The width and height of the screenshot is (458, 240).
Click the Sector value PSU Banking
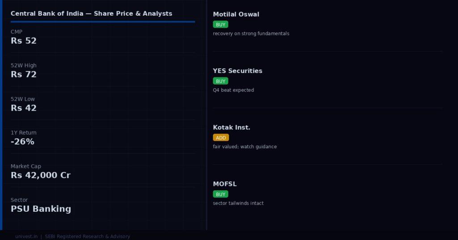point(41,209)
